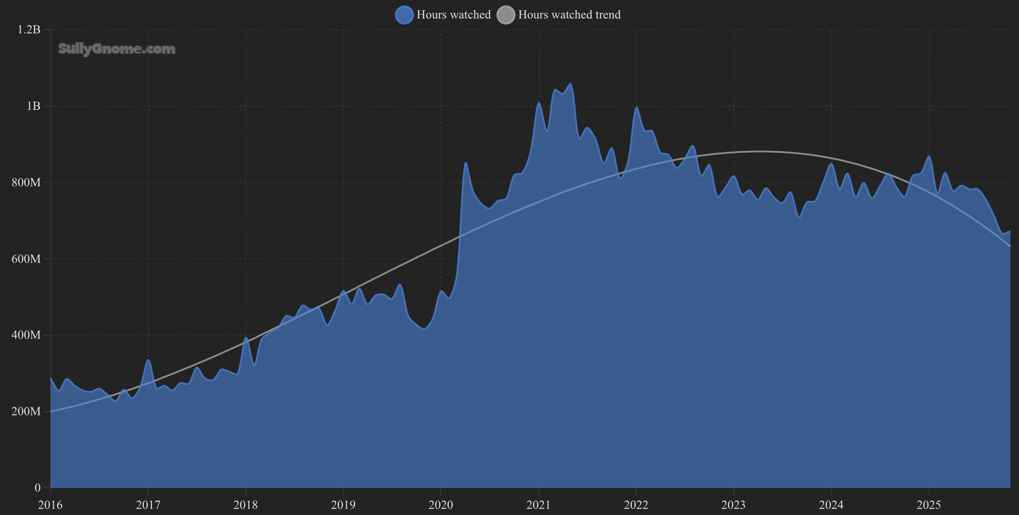
Task: Click the 'Hours watched trend' legend text
Action: [x=569, y=15]
